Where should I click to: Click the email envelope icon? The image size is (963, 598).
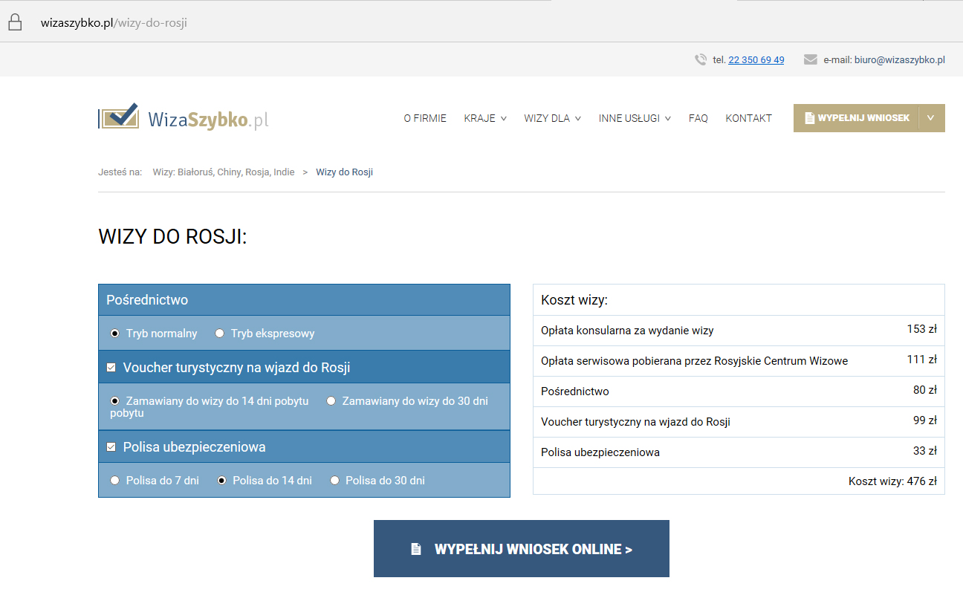(x=810, y=60)
